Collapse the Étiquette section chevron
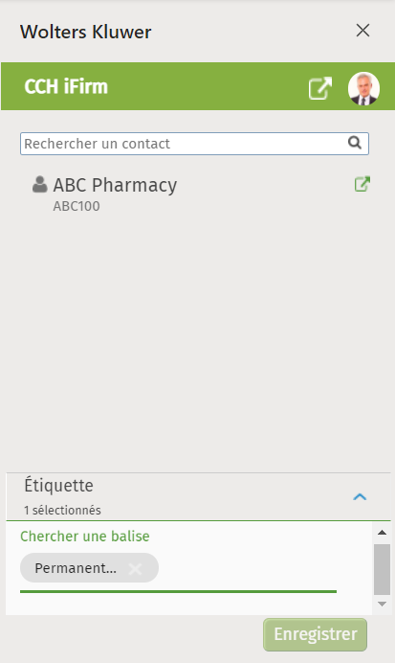The width and height of the screenshot is (395, 663). pos(360,497)
